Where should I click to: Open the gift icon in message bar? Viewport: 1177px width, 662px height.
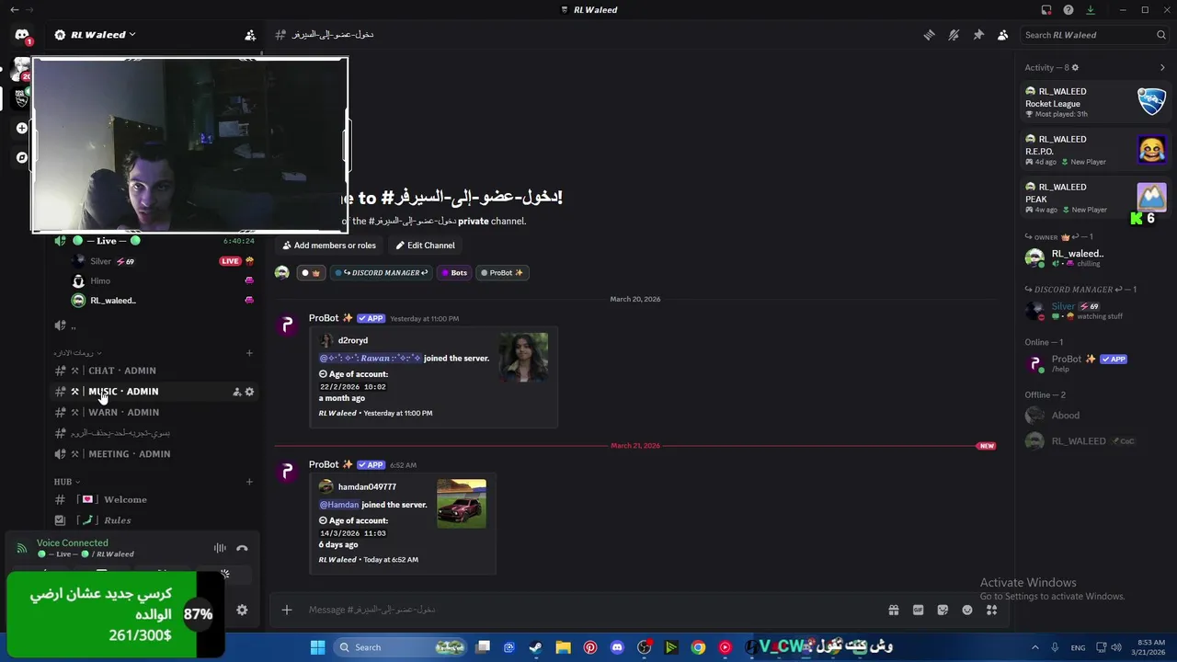[x=893, y=610]
